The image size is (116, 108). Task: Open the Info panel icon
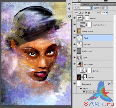click(69, 16)
